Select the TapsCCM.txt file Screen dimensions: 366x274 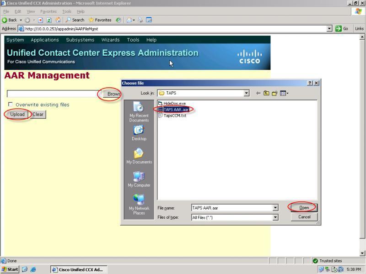coord(172,116)
